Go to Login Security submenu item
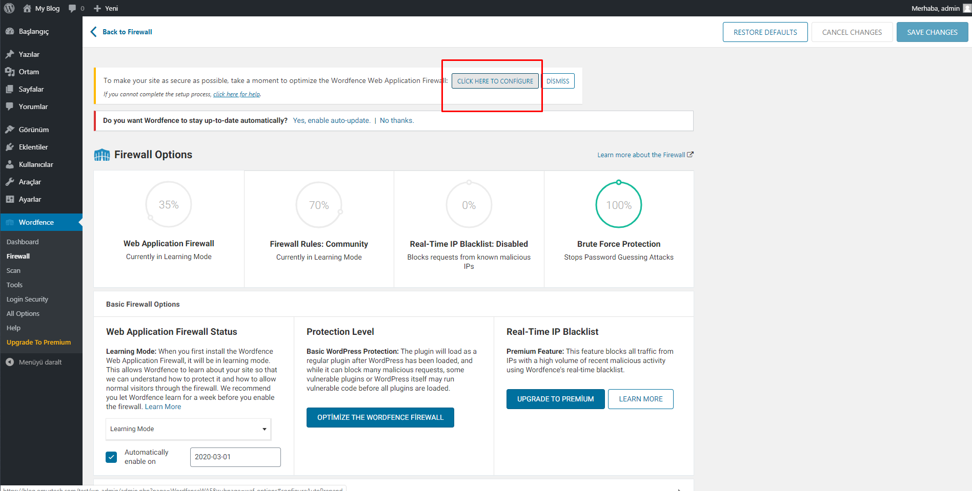Viewport: 972px width, 491px height. click(x=27, y=299)
